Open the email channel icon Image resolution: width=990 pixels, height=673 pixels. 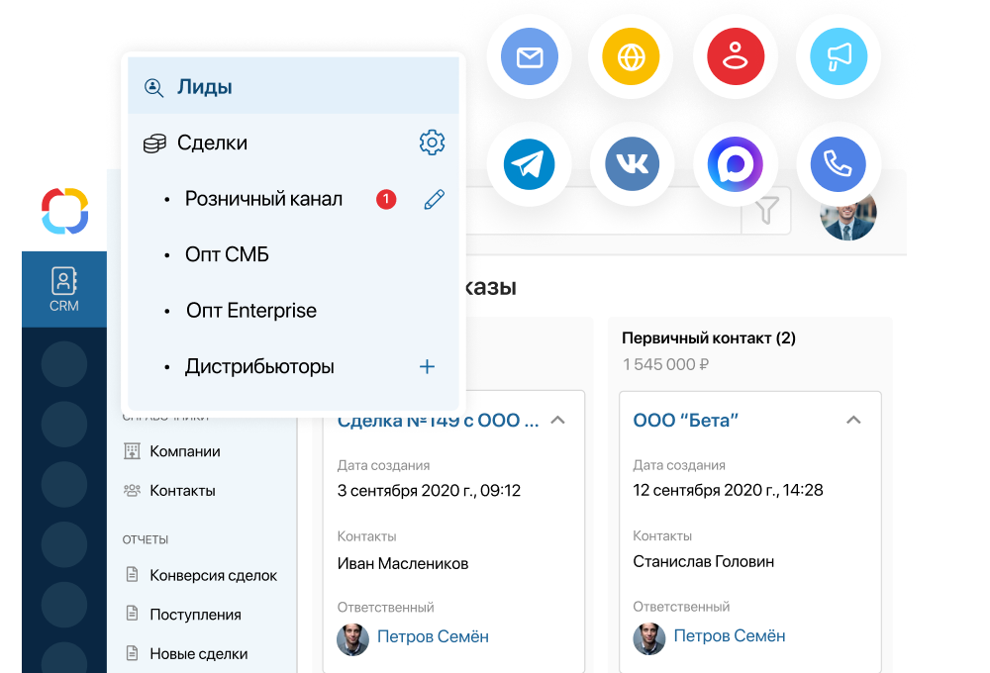coord(529,56)
